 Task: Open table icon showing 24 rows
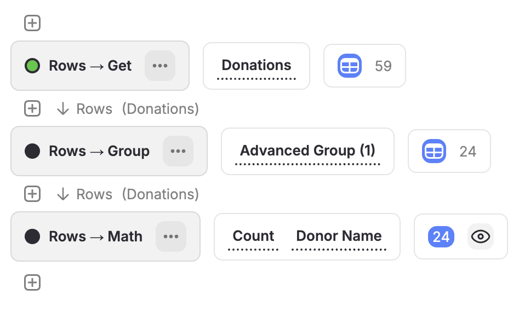(434, 151)
